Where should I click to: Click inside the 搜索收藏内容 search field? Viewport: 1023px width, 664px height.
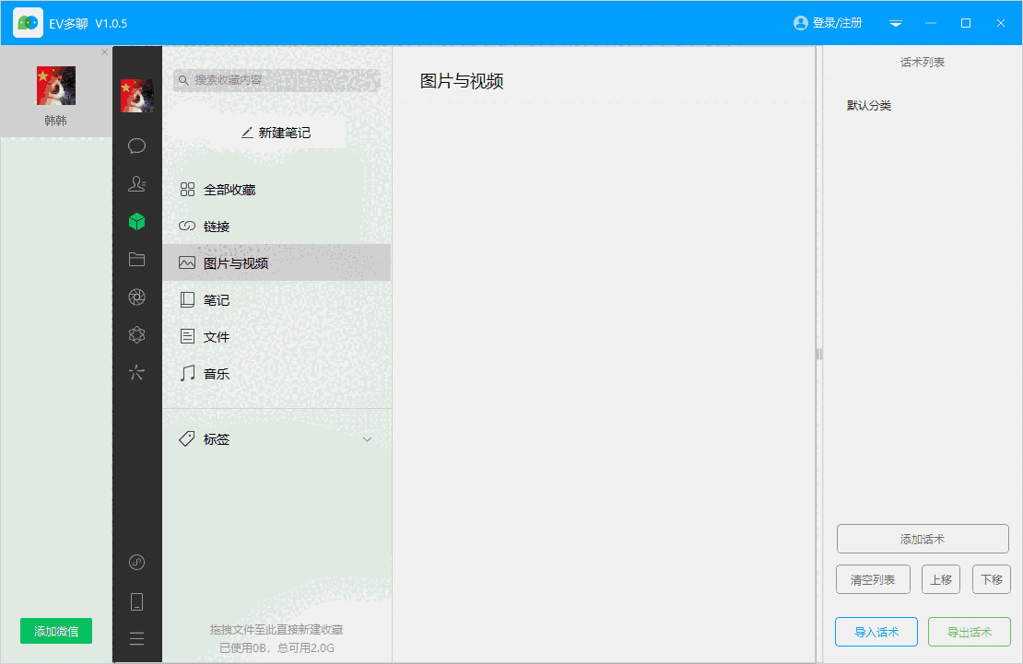click(276, 80)
